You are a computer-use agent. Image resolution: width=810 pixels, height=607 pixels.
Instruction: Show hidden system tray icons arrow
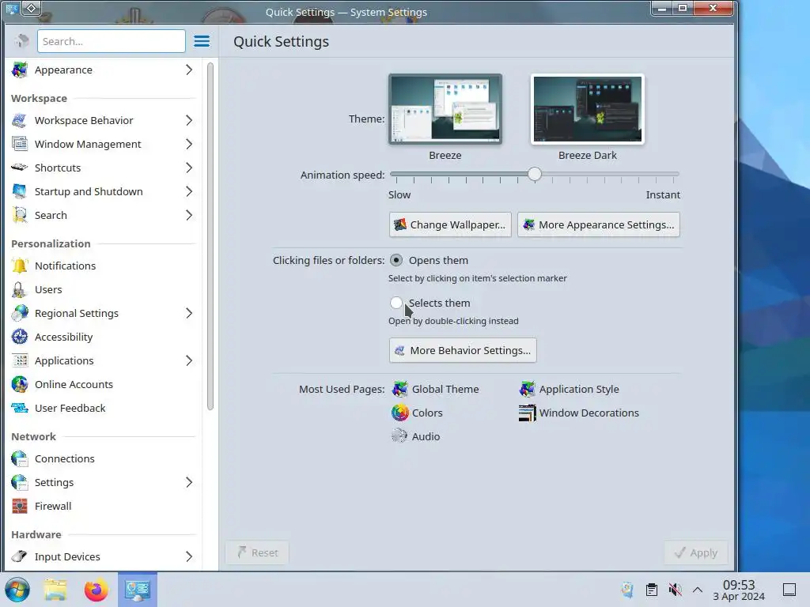click(x=698, y=590)
